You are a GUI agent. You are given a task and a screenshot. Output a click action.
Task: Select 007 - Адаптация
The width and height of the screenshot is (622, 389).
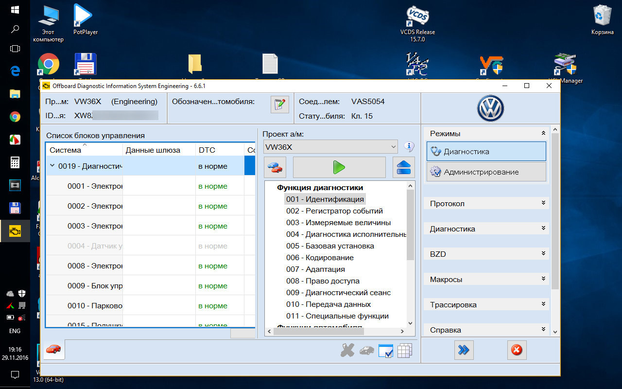pos(315,269)
